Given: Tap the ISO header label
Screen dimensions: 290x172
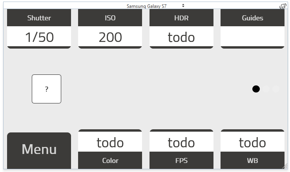Looking at the screenshot, I should (x=110, y=18).
